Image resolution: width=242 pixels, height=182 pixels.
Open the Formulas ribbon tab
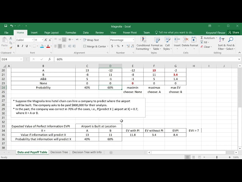tap(71, 33)
